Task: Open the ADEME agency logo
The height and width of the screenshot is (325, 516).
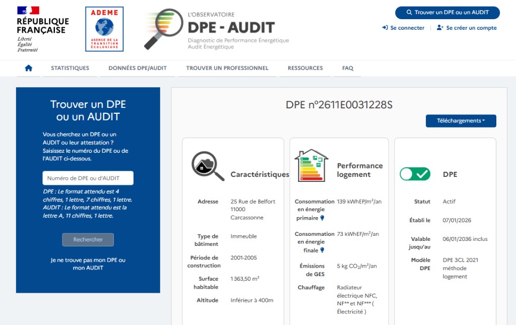Action: 104,29
